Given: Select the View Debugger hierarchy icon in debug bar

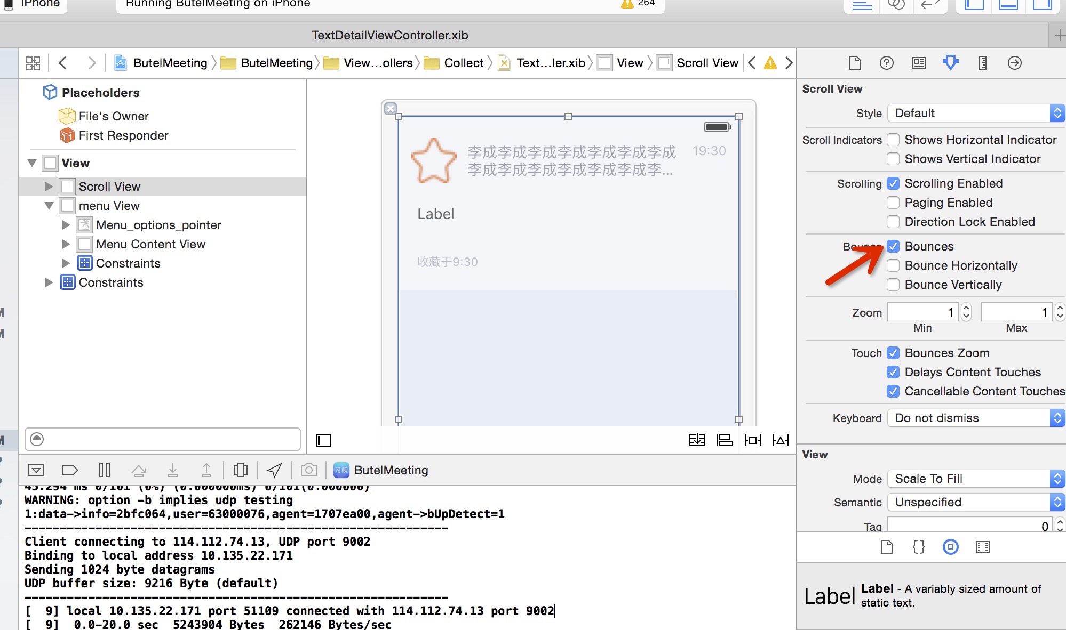Looking at the screenshot, I should (x=241, y=470).
